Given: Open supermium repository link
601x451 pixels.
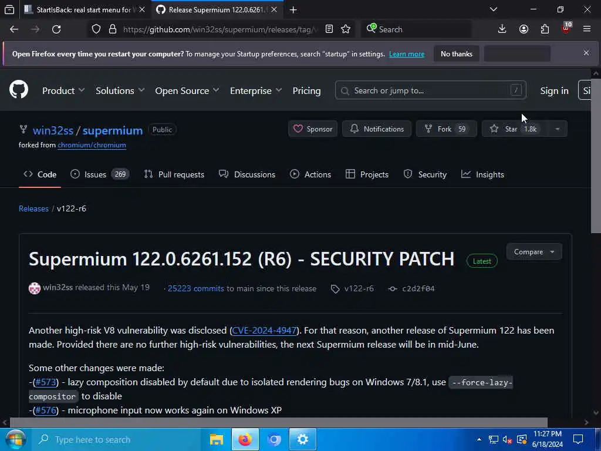Looking at the screenshot, I should click(x=113, y=130).
